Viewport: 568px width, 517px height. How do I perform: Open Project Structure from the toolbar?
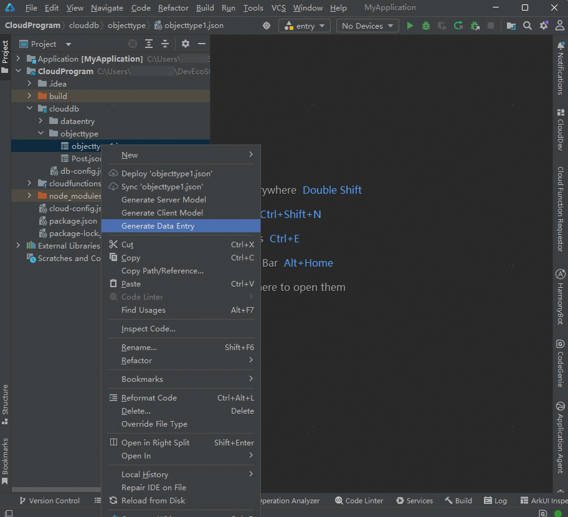(x=511, y=26)
